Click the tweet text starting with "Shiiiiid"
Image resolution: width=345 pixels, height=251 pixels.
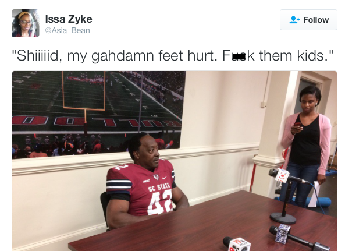click(172, 55)
